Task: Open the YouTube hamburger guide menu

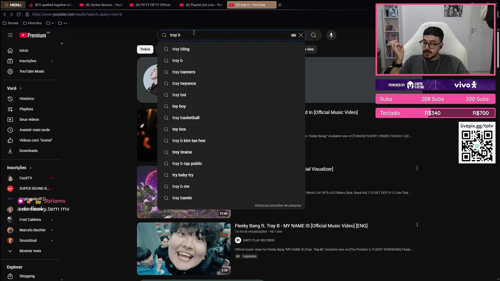Action: click(10, 35)
